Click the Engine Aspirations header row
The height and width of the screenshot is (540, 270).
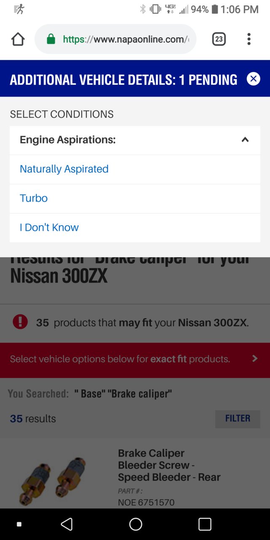pos(135,140)
